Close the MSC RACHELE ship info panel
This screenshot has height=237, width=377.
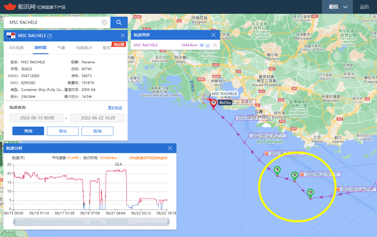[x=123, y=36]
